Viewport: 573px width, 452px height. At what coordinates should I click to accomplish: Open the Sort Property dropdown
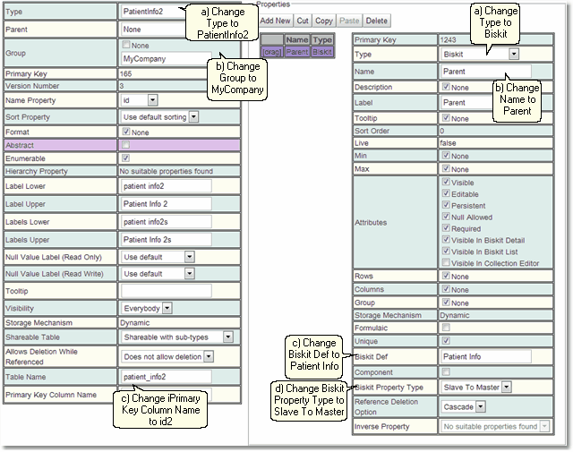click(159, 116)
